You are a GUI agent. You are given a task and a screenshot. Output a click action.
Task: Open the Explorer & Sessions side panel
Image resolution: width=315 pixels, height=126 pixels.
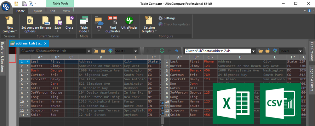(x=3, y=57)
